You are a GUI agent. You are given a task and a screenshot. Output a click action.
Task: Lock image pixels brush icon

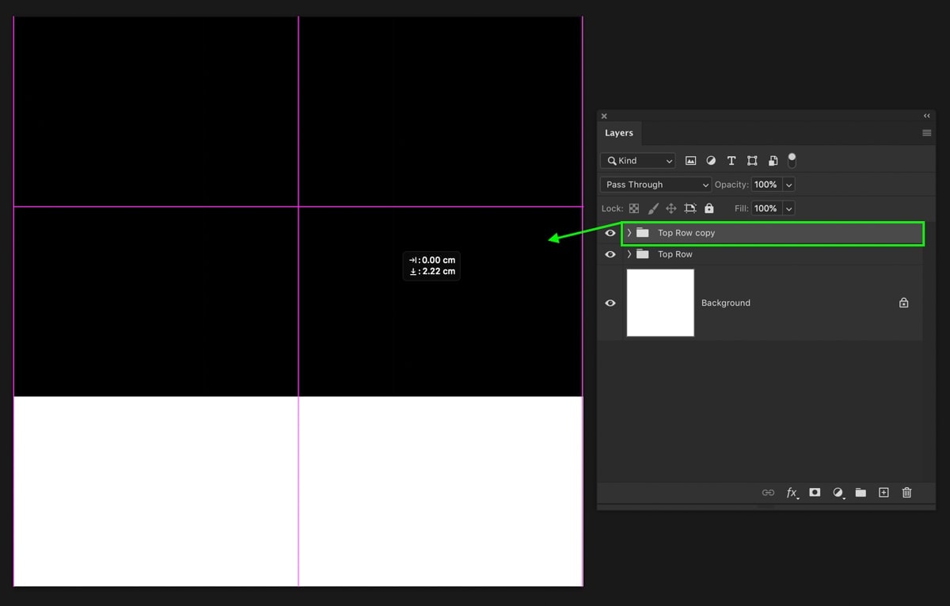[653, 208]
